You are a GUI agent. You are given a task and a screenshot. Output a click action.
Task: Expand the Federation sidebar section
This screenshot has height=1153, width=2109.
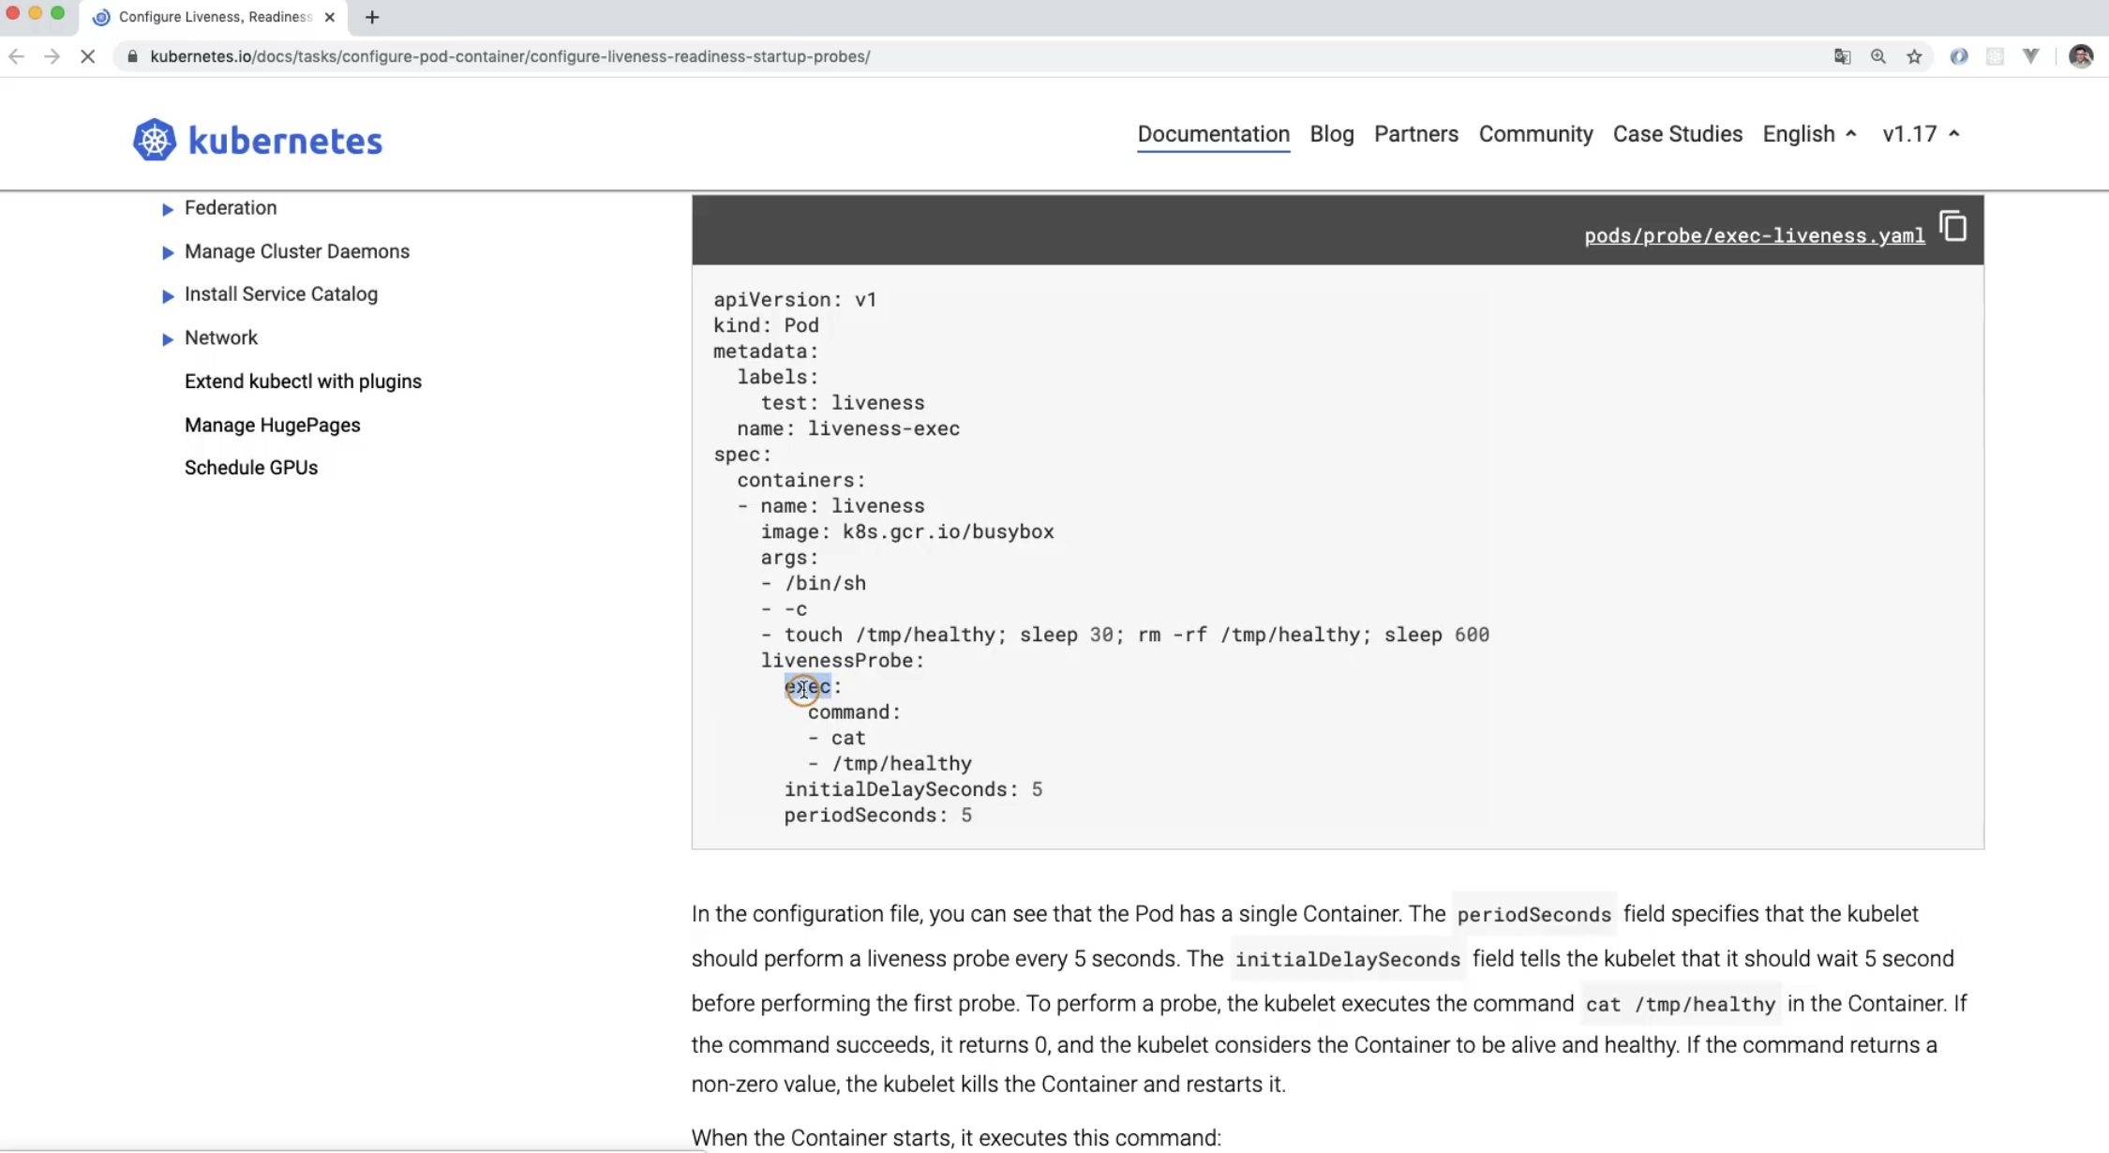168,209
